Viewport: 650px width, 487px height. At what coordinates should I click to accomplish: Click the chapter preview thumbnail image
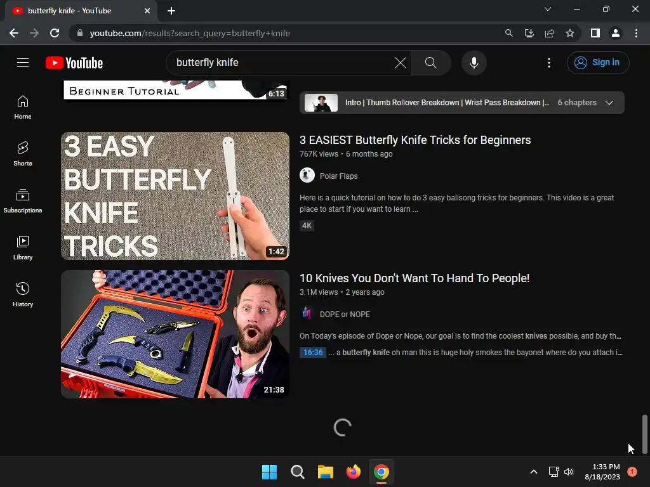point(321,103)
